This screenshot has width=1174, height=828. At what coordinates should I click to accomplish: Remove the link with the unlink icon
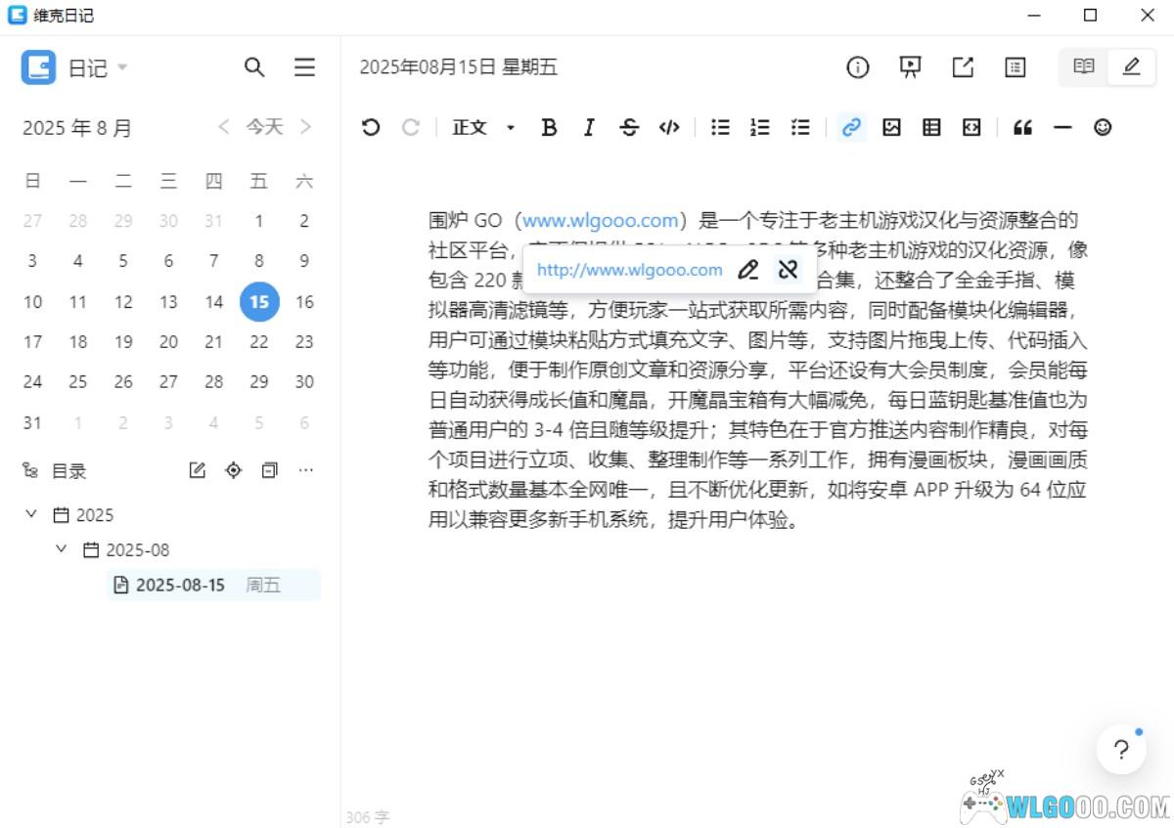tap(789, 270)
